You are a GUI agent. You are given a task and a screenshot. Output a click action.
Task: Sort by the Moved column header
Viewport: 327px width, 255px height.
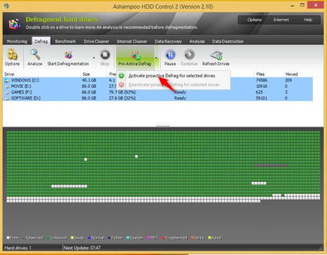(x=298, y=74)
